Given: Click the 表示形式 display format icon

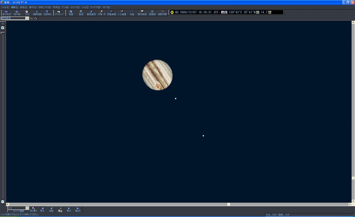Looking at the screenshot, I should (x=7, y=12).
